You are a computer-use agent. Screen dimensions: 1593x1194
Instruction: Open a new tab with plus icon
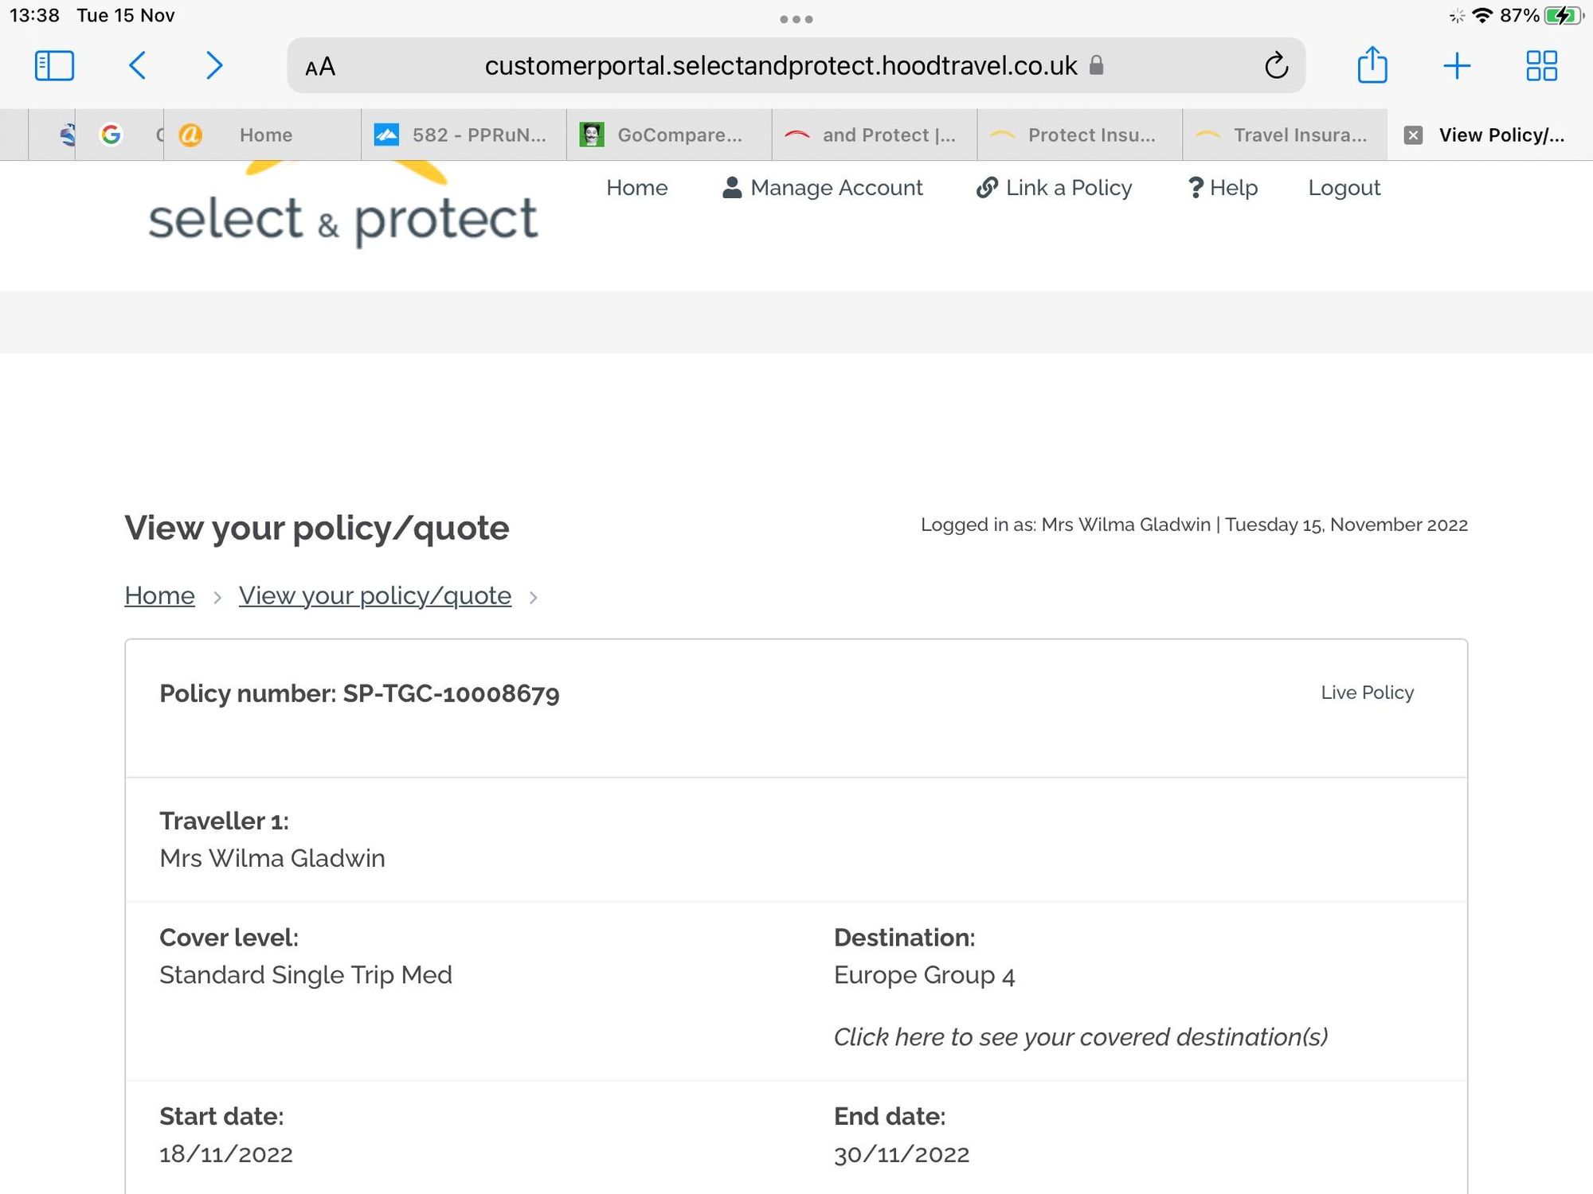(x=1456, y=65)
